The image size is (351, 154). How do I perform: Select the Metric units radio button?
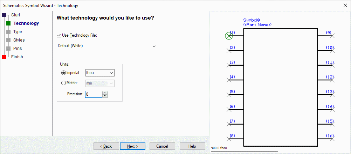coord(63,83)
